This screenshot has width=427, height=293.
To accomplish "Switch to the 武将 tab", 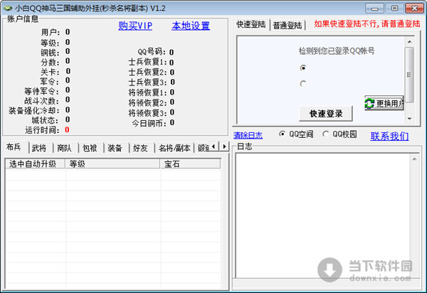I will 39,148.
